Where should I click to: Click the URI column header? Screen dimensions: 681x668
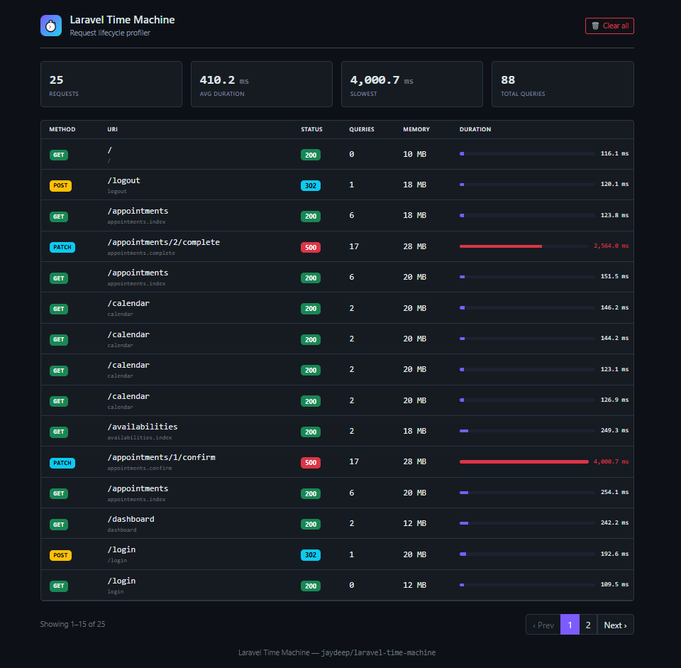coord(113,129)
